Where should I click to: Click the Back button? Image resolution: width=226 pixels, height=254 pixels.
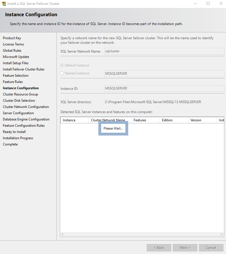coord(159,248)
